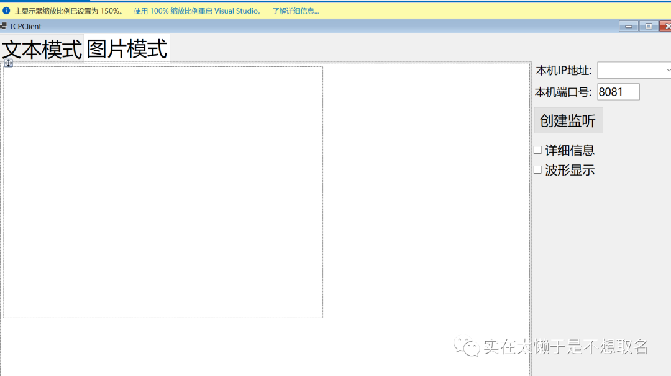Toggle the 波形显示 checkbox
The width and height of the screenshot is (671, 376).
coord(538,170)
